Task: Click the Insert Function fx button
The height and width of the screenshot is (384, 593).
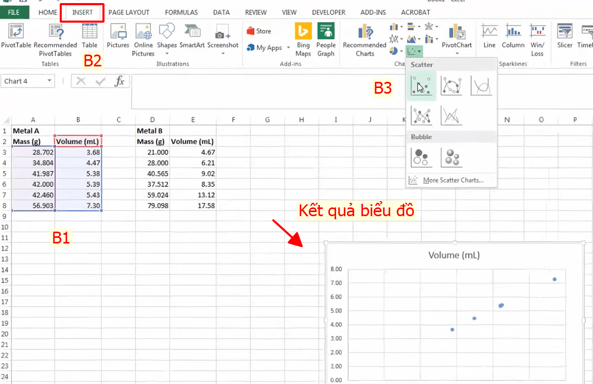Action: click(119, 81)
